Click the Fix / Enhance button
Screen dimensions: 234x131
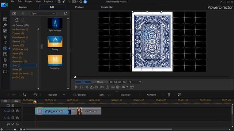(80, 95)
